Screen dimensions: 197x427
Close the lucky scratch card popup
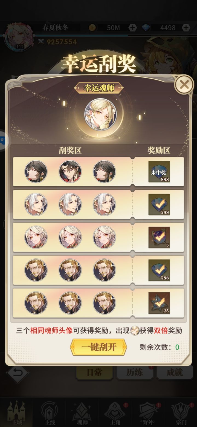coord(184,85)
